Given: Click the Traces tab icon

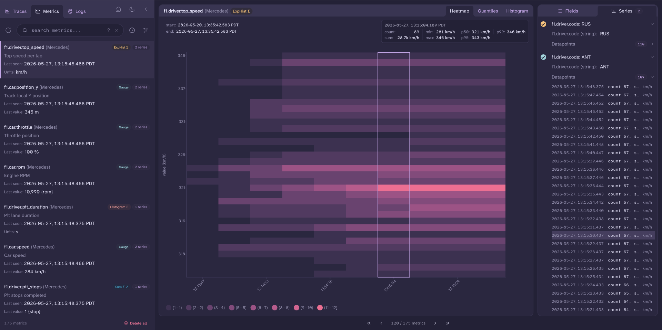Looking at the screenshot, I should pyautogui.click(x=7, y=11).
